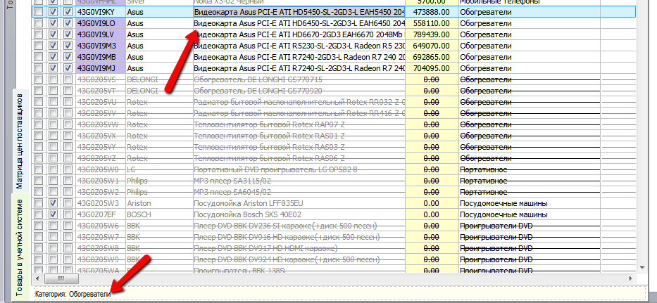Screen dimensions: 657x303
Task: Click the Ariston brand cell
Action: click(159, 203)
